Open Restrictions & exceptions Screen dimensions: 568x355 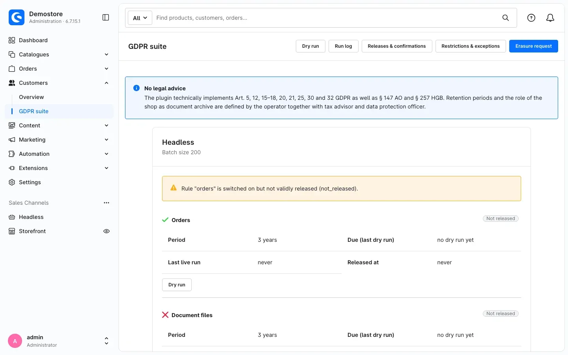pos(471,46)
